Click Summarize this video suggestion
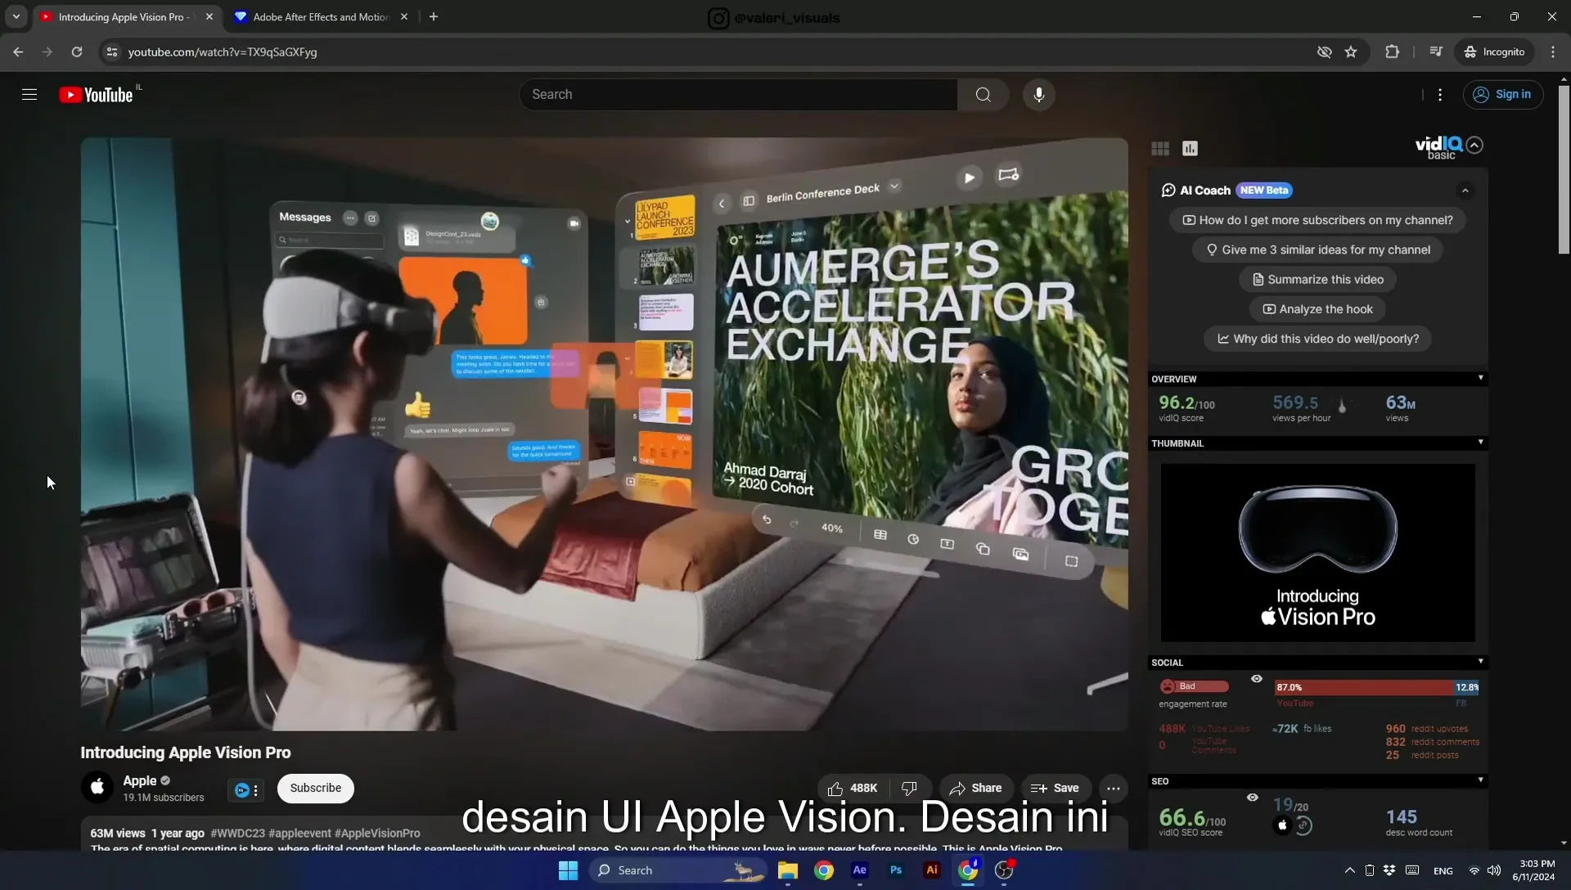The height and width of the screenshot is (890, 1571). point(1317,279)
